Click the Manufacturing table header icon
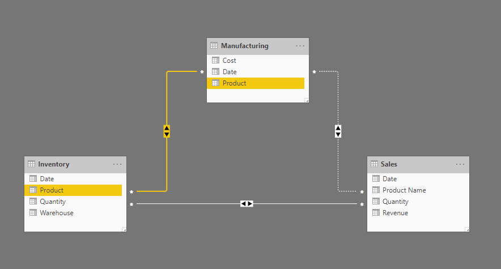Screen dimensions: 501x269 tap(214, 46)
